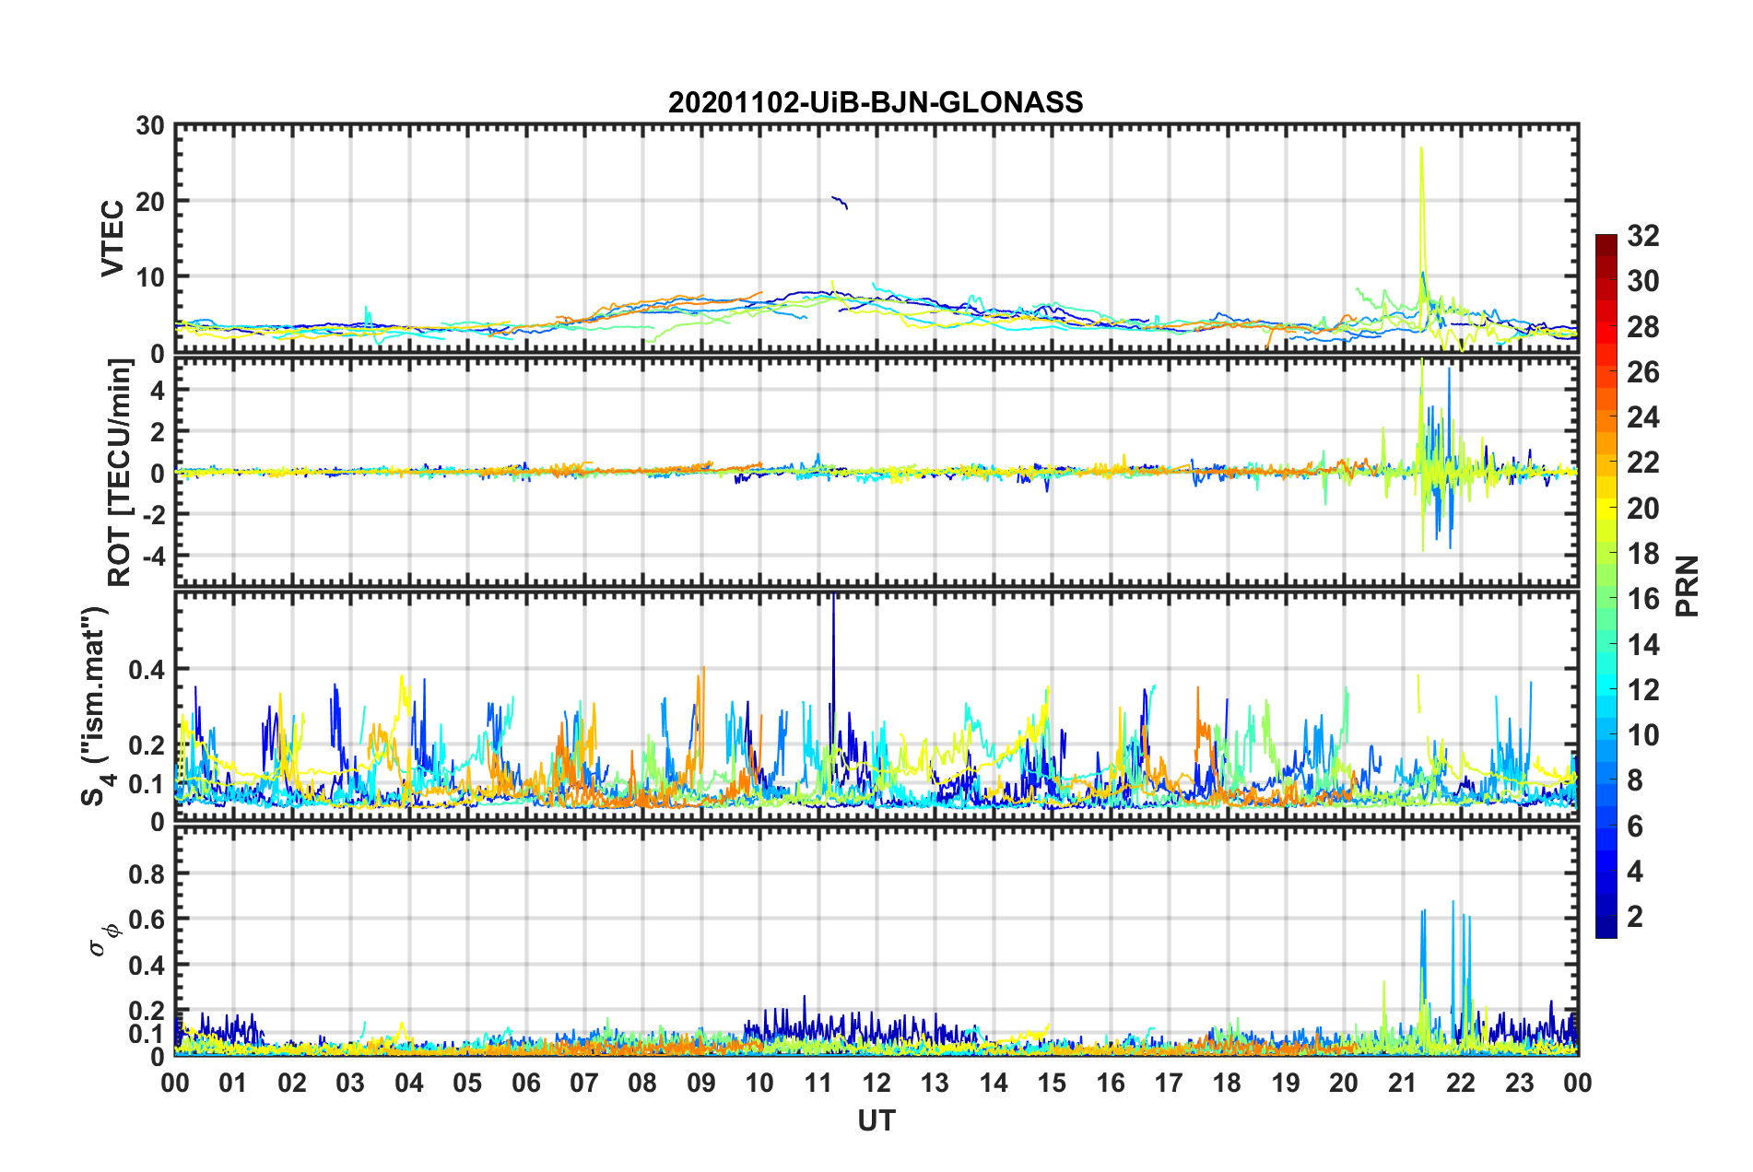Click the tall yellow-green VTEC spike peak
The width and height of the screenshot is (1753, 1172).
(x=1421, y=149)
